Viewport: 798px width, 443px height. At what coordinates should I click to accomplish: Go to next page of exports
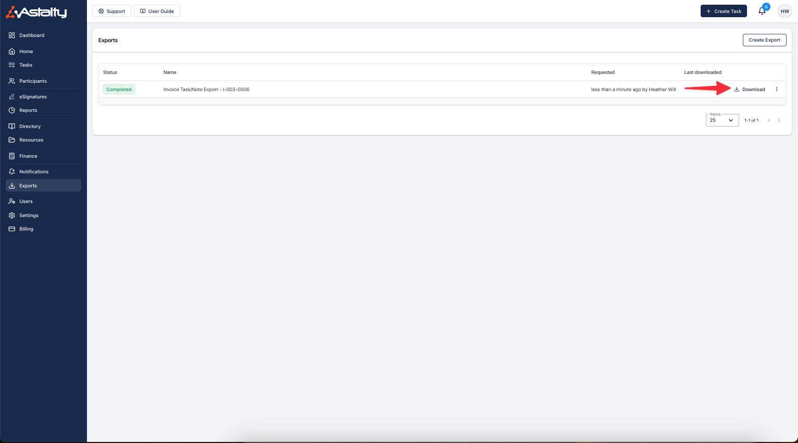[x=779, y=120]
